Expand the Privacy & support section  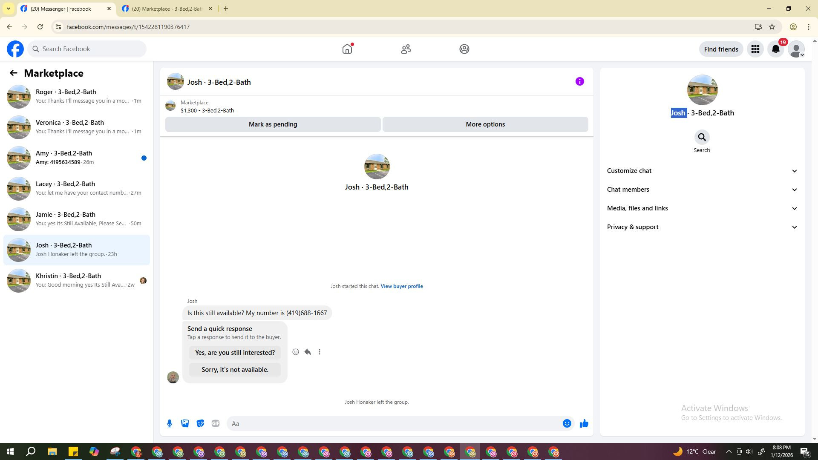pos(702,227)
